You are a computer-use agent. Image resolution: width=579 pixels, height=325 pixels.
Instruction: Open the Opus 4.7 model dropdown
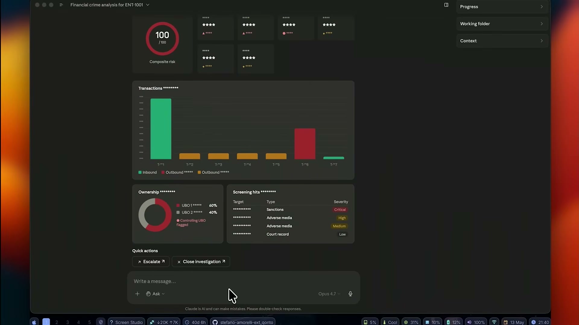tap(329, 294)
